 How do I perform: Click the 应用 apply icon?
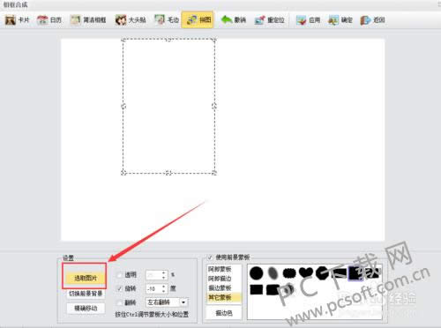click(301, 20)
